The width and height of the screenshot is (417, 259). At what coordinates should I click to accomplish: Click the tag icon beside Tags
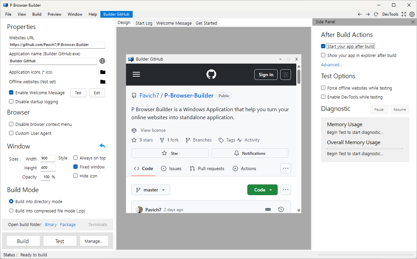tap(221, 140)
